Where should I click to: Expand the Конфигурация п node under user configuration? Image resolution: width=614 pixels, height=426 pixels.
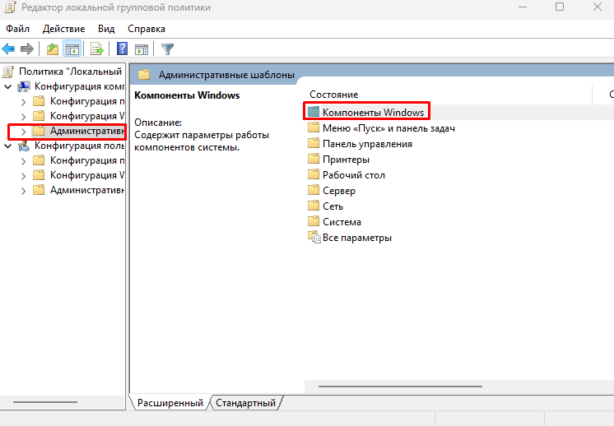click(x=24, y=161)
